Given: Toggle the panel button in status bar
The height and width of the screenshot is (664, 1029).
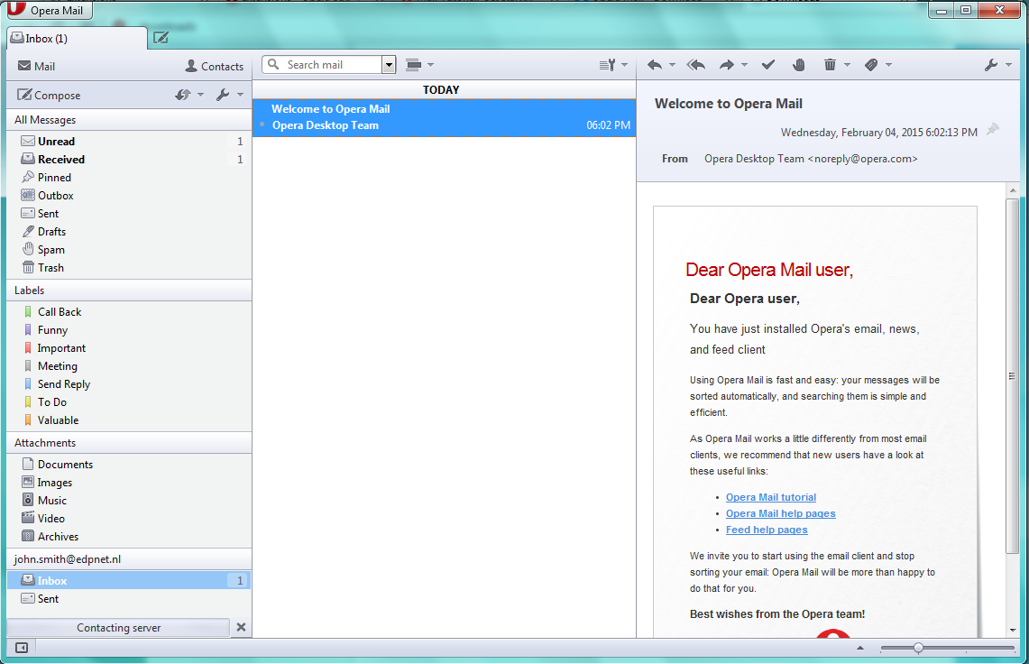Looking at the screenshot, I should (x=22, y=648).
